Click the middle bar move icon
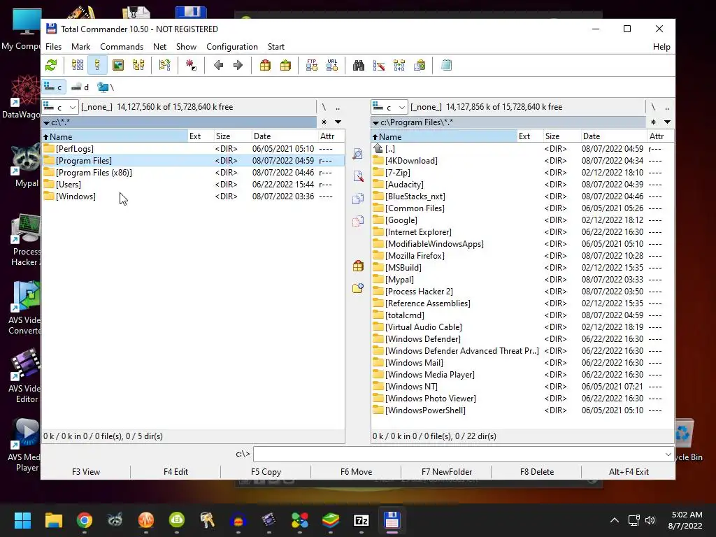 (x=358, y=221)
